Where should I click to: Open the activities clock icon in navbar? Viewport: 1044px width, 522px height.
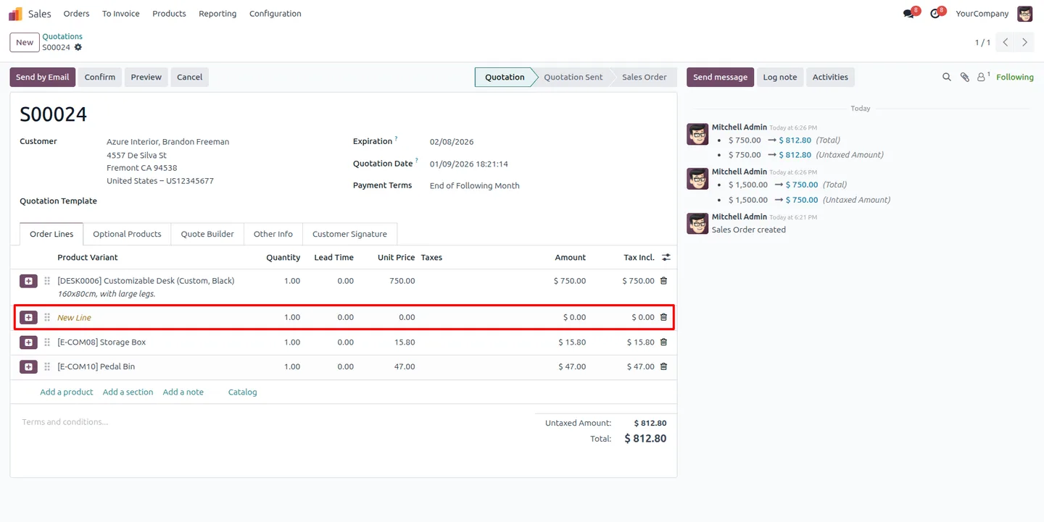[935, 14]
